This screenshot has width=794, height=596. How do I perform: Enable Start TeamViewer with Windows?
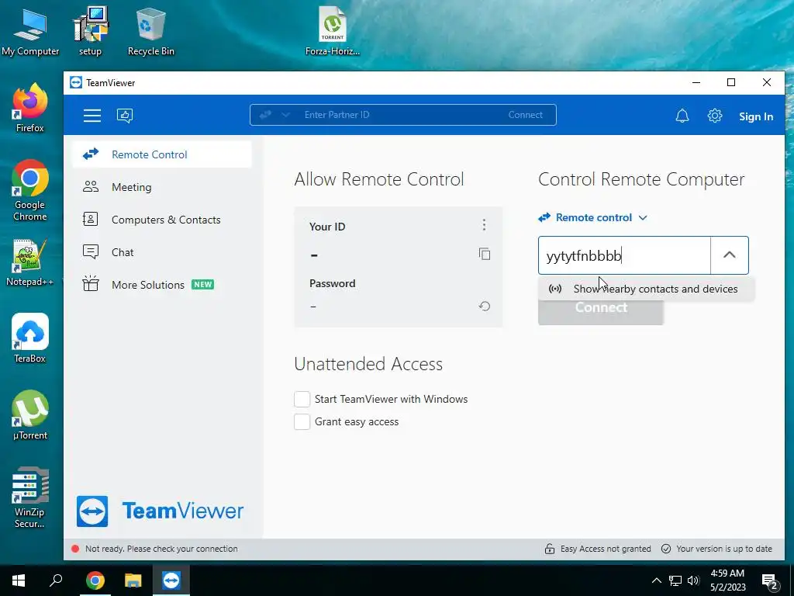click(302, 399)
